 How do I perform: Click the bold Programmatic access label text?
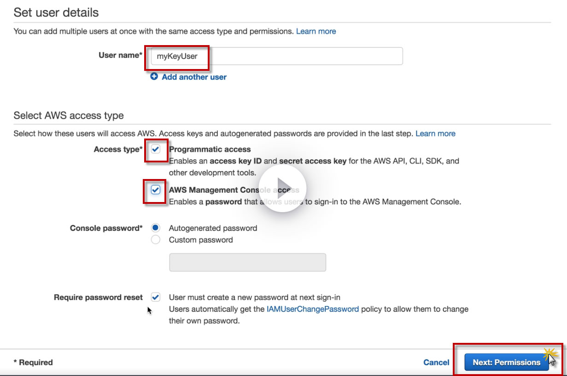[210, 149]
